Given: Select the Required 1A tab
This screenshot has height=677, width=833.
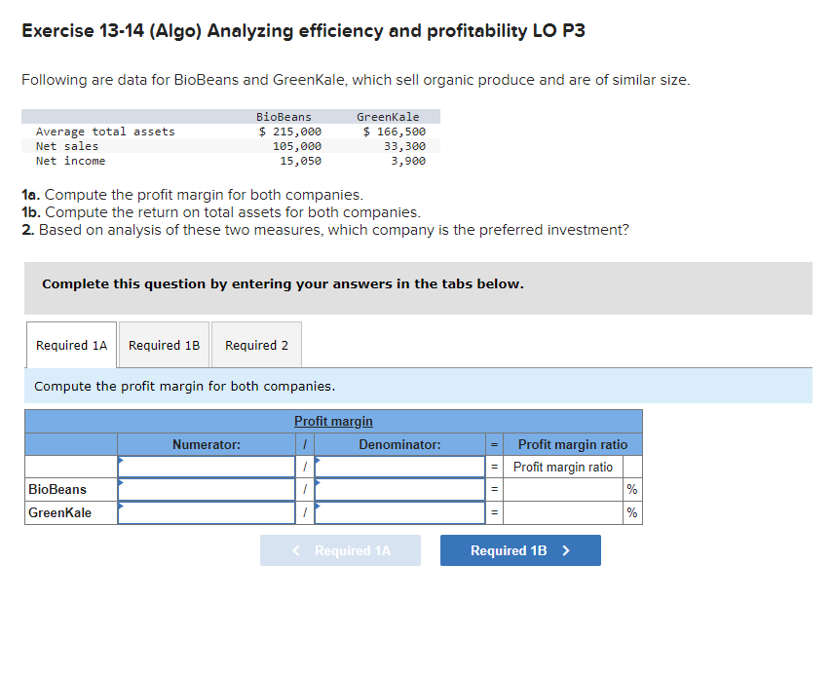Looking at the screenshot, I should point(70,344).
